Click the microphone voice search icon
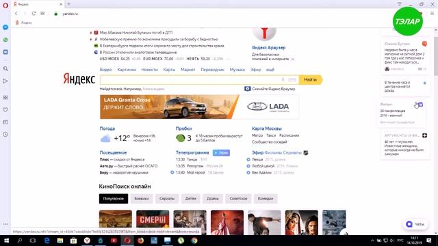The image size is (438, 246). point(283,80)
